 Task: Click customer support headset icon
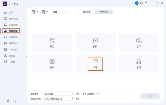pos(141,3)
